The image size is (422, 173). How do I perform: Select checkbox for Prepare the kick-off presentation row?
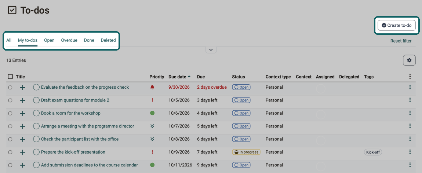coord(10,152)
